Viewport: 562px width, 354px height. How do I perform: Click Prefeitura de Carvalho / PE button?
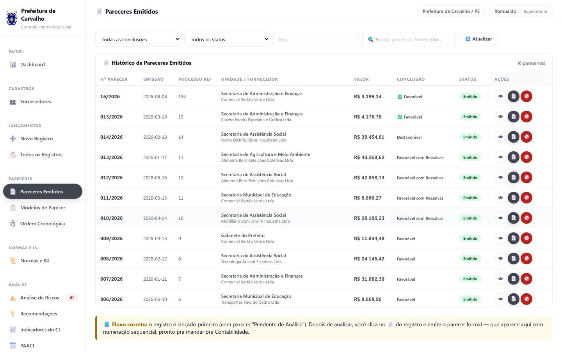tap(451, 11)
